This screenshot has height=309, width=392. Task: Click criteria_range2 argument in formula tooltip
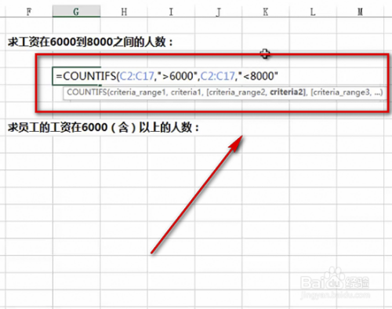point(238,93)
